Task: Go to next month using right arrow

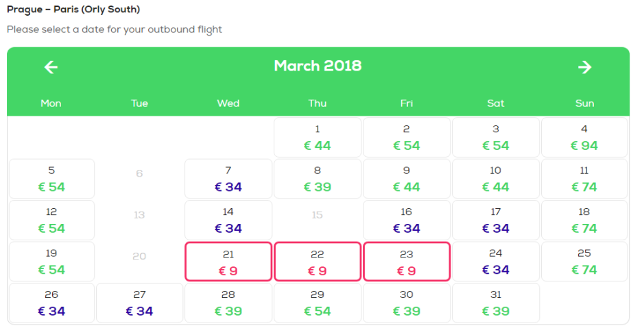Action: coord(584,67)
